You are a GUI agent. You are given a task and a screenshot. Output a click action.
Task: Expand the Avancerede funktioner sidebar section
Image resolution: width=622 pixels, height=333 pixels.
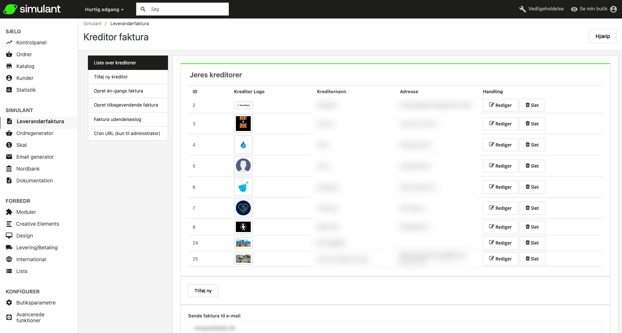(x=30, y=317)
